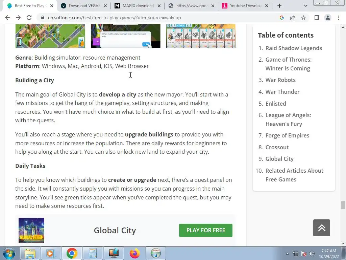
Task: Click the Table of contents heading
Action: coord(286,35)
